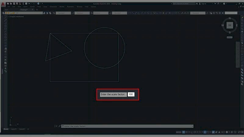The image size is (244, 137).
Task: Select the Multiline Text tool
Action: (x=5, y=68)
